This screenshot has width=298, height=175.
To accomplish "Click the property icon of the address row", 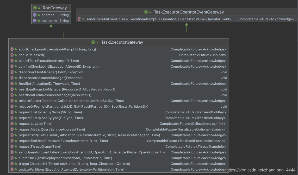I will [x=35, y=15].
